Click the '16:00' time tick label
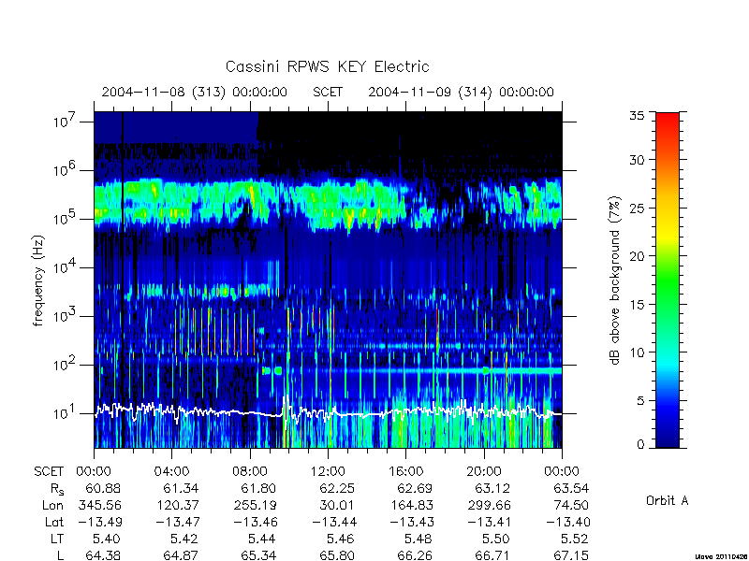The height and width of the screenshot is (561, 749). click(406, 472)
